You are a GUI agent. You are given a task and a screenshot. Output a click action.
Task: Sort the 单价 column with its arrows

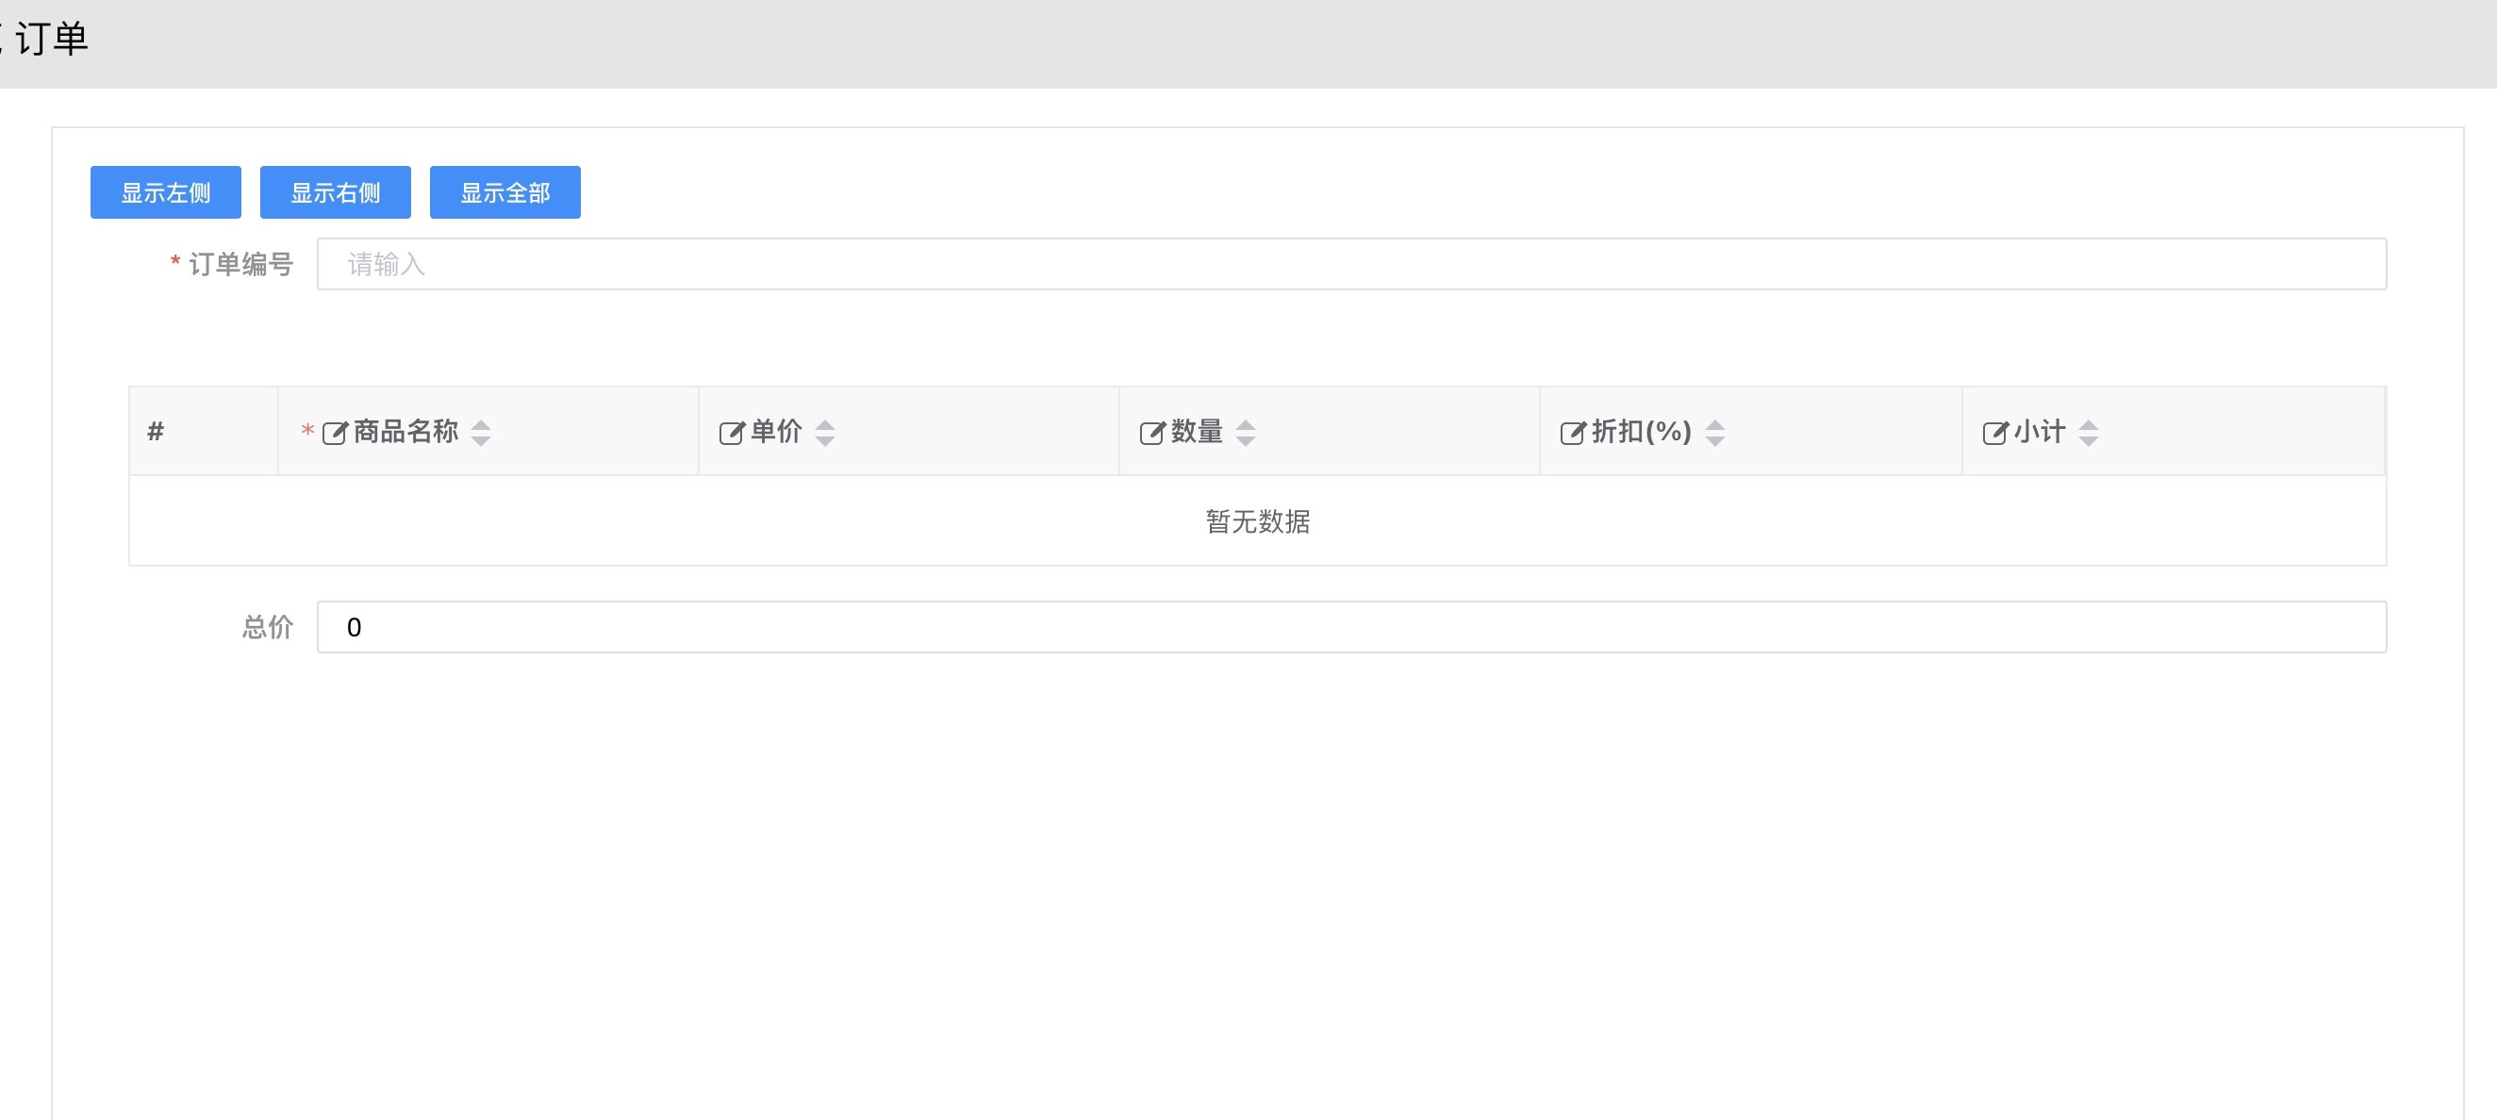pos(825,432)
